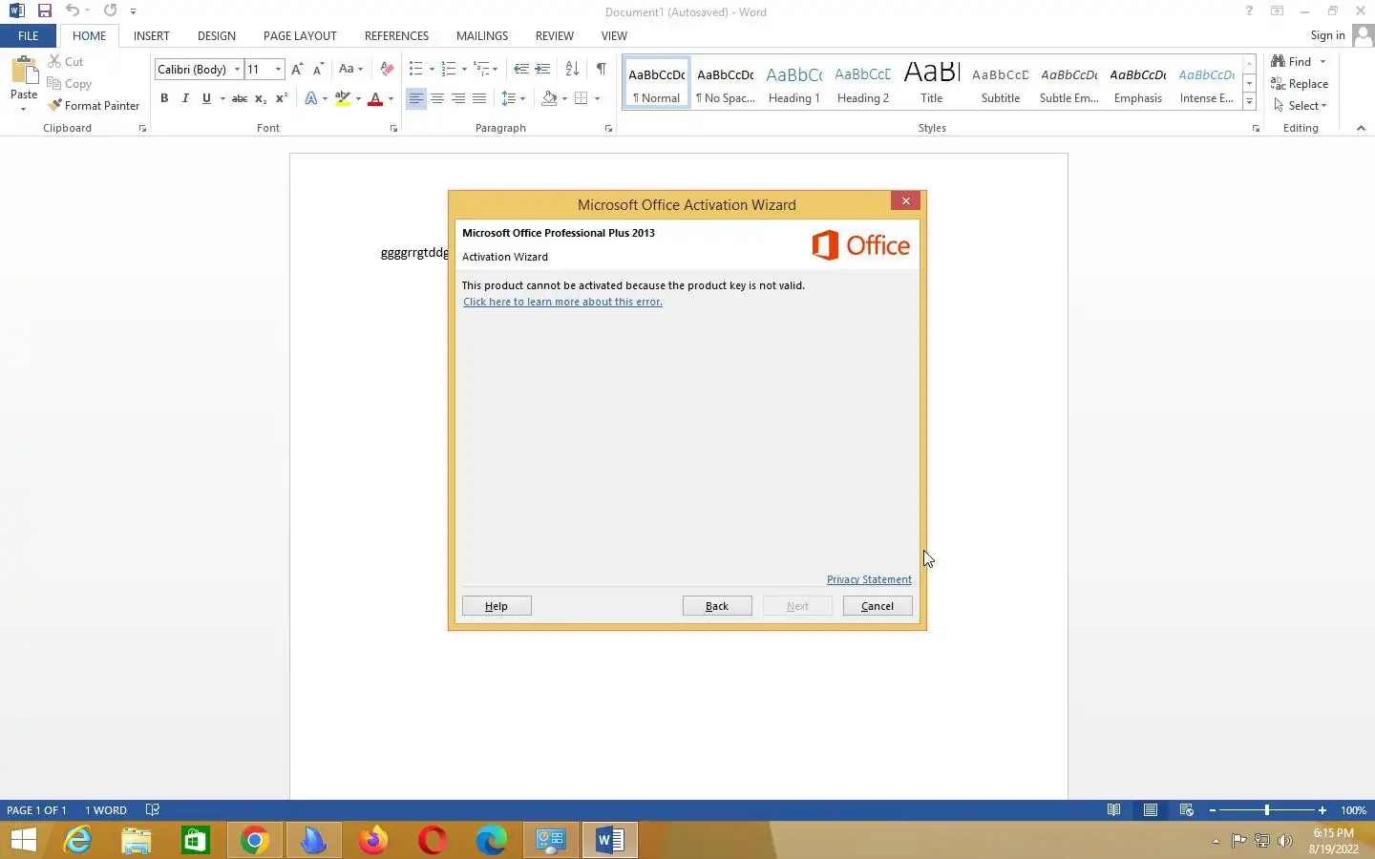Image resolution: width=1375 pixels, height=859 pixels.
Task: Open the Borders dropdown arrow
Action: (x=597, y=98)
